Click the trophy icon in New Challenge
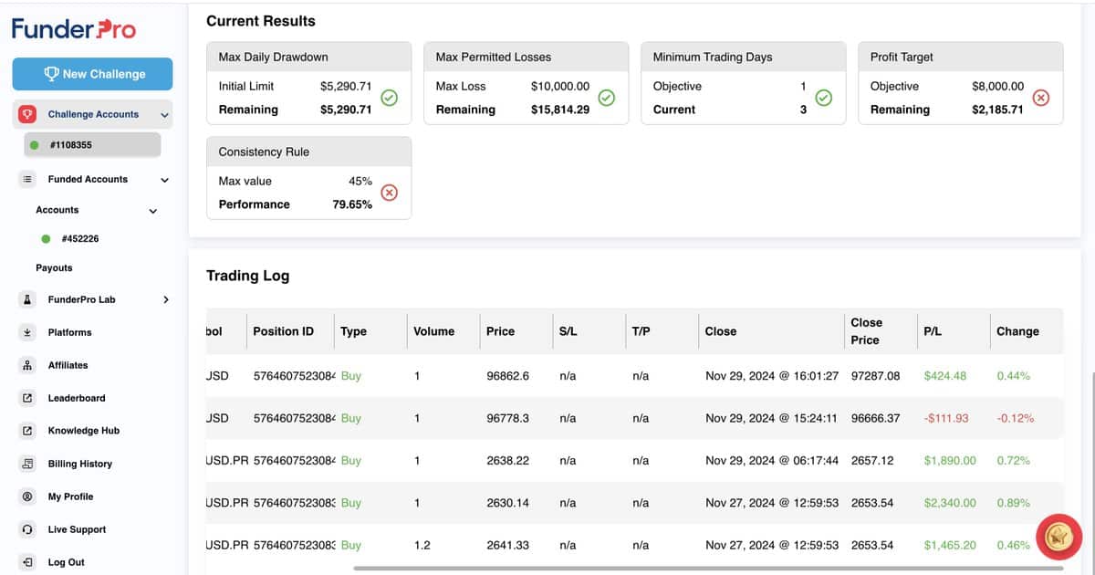1095x575 pixels. (51, 74)
